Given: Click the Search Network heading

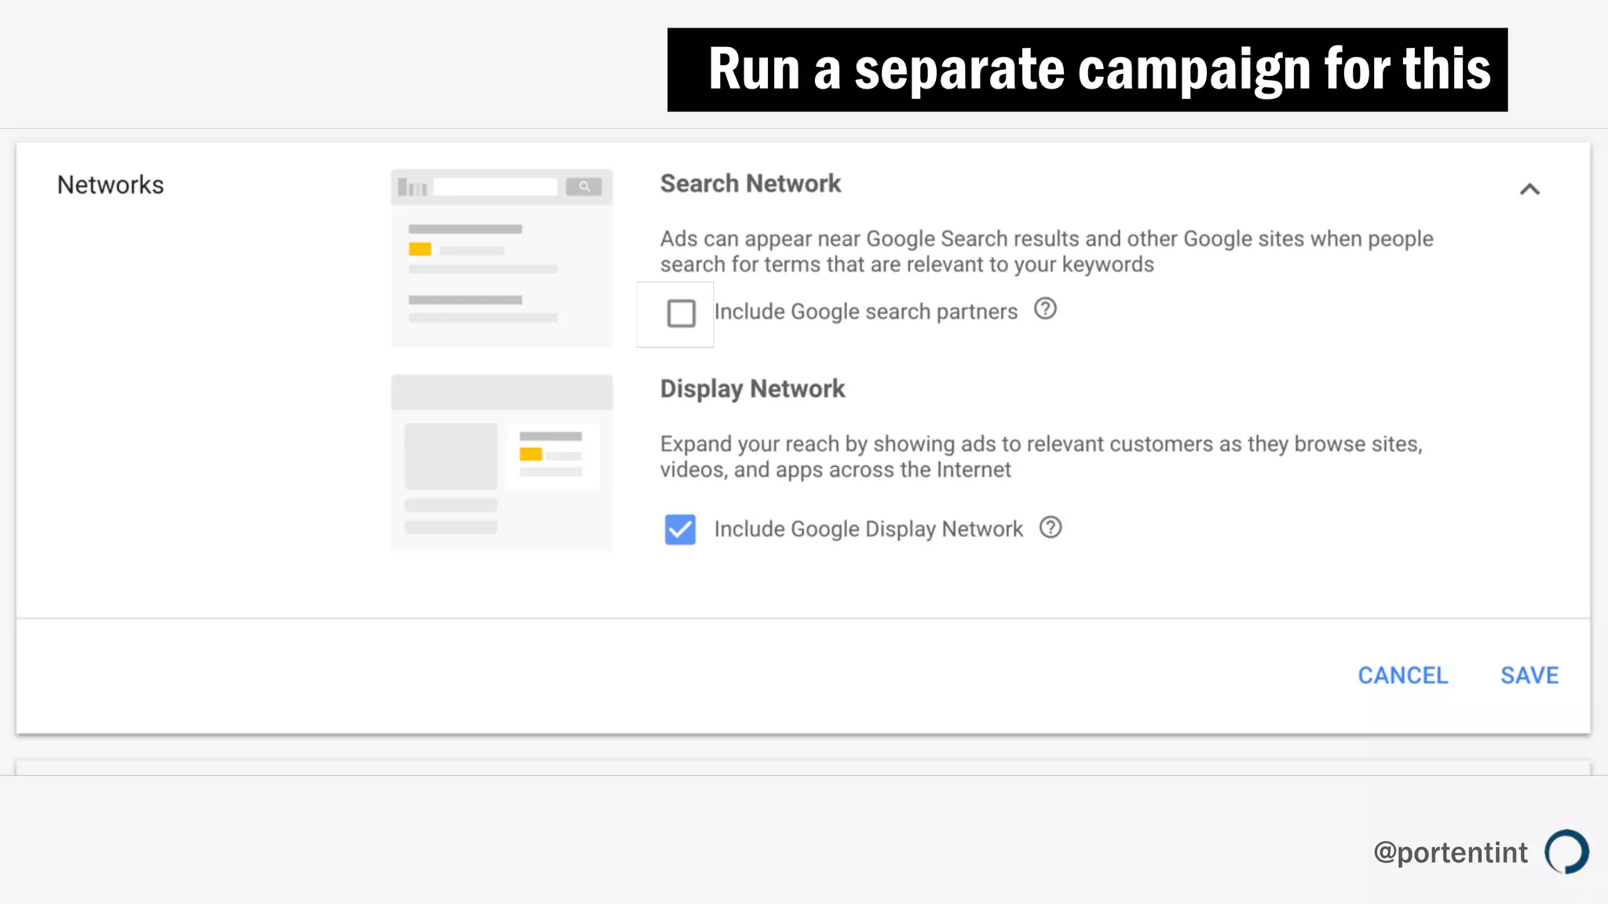Looking at the screenshot, I should (x=750, y=184).
